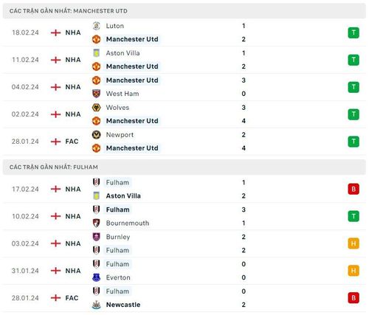
Task: Open the Manchester Utd vs West Ham match
Action: (184, 87)
